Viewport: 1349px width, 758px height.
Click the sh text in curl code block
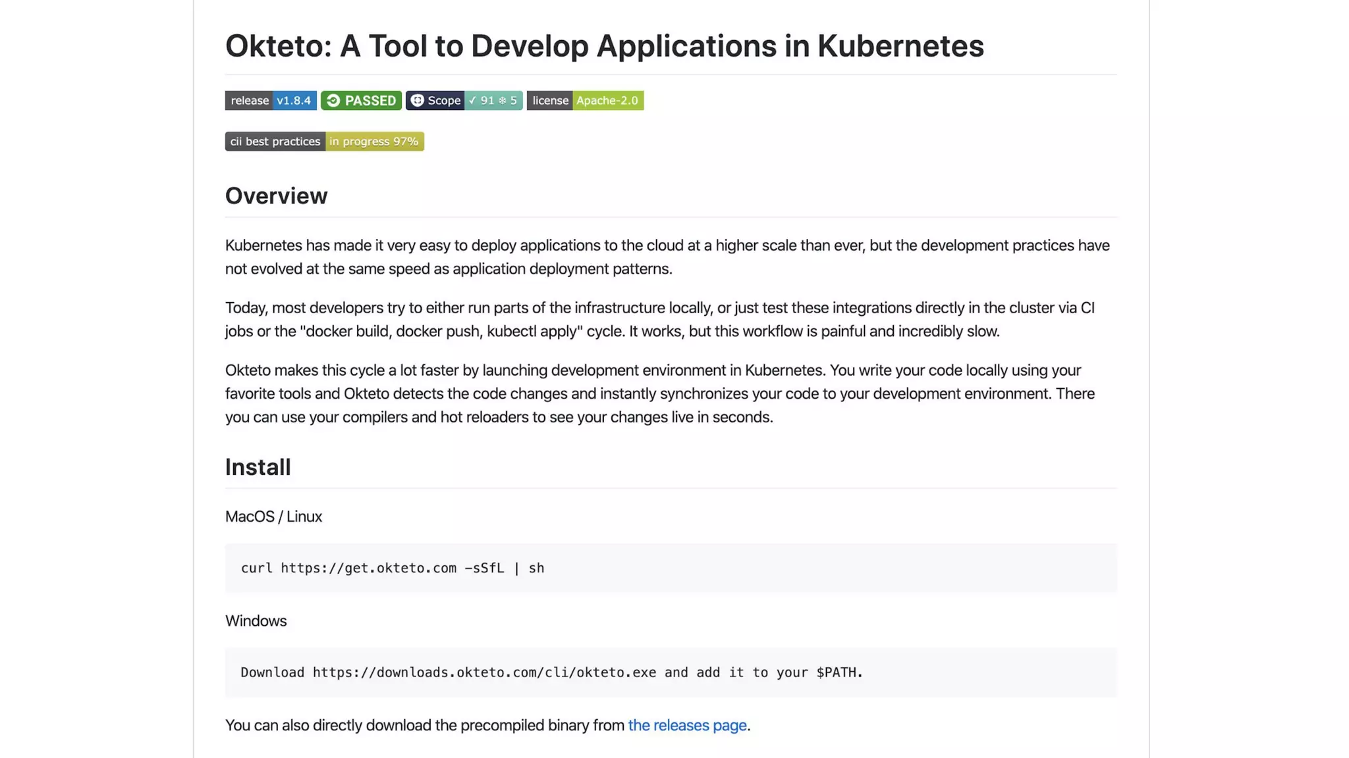click(x=536, y=568)
